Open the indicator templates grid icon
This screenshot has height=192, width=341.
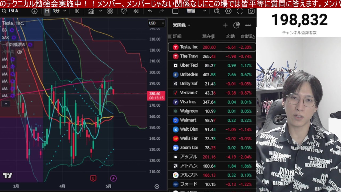pos(110,11)
